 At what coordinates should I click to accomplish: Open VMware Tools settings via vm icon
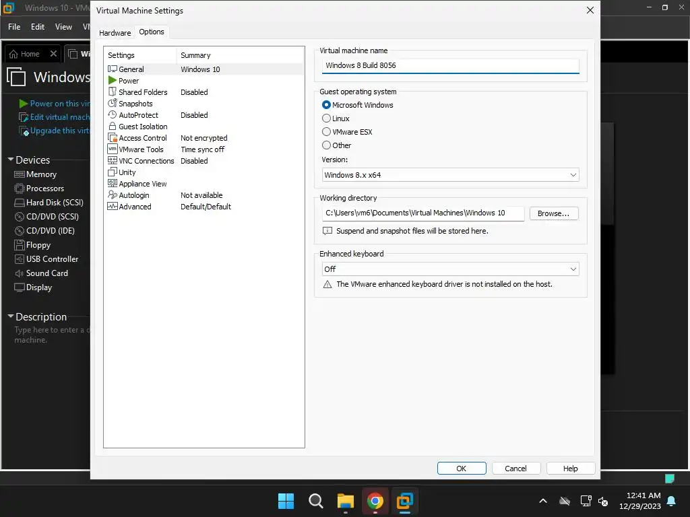(113, 149)
